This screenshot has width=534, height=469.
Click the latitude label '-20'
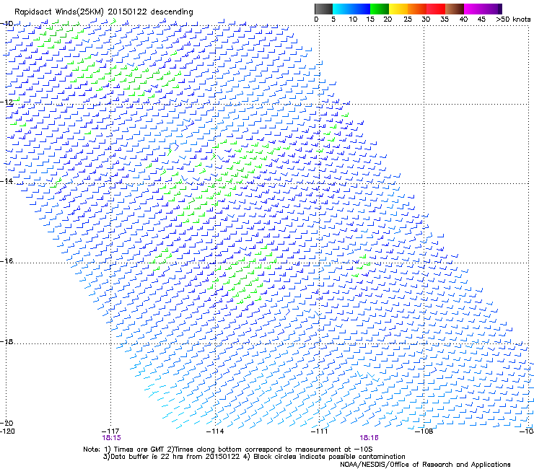pyautogui.click(x=7, y=423)
